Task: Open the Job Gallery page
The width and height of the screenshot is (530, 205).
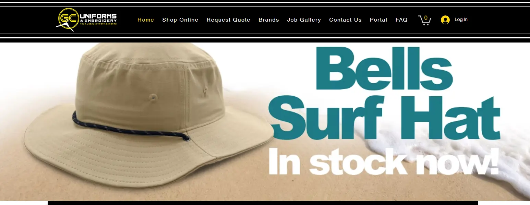Action: [x=304, y=20]
